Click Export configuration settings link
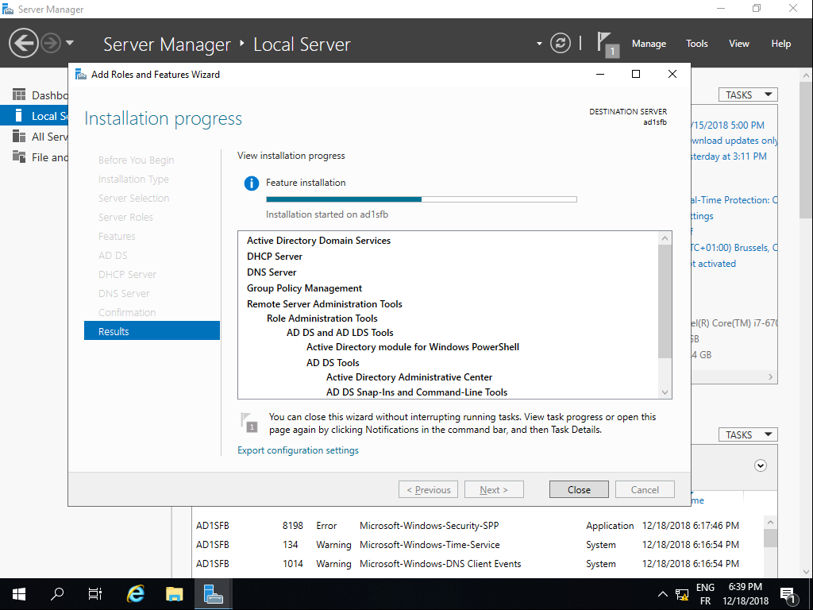This screenshot has height=610, width=813. point(298,450)
